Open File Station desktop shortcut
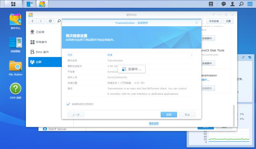 tap(16, 68)
